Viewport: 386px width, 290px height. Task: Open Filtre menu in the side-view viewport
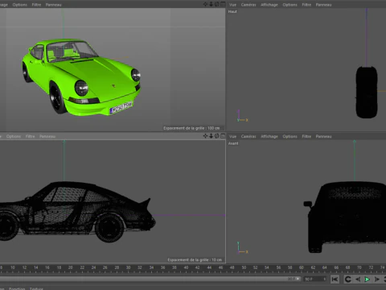[30, 136]
